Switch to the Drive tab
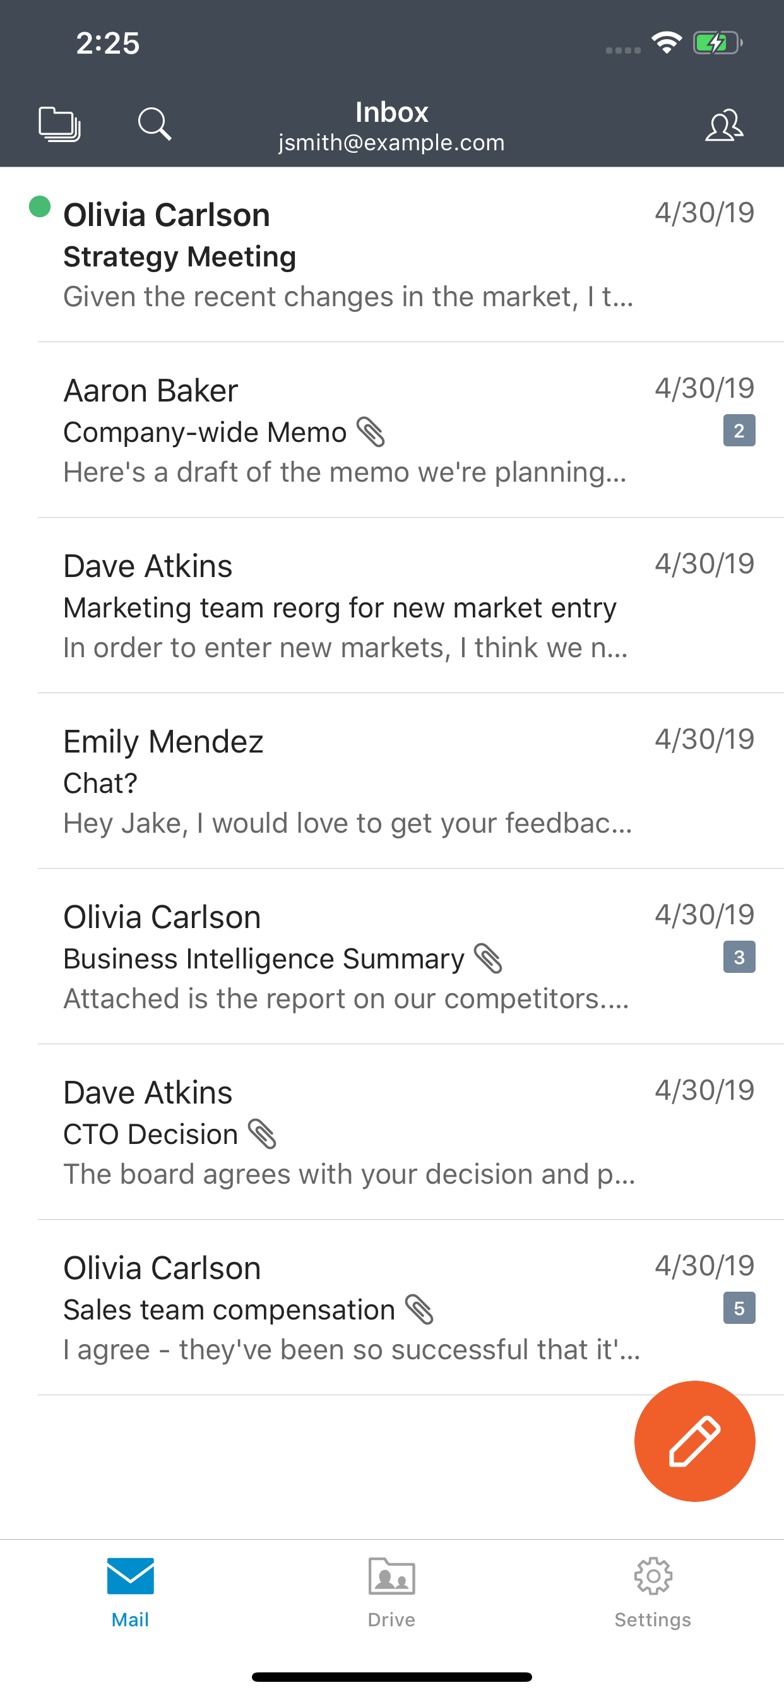The image size is (784, 1697). [x=391, y=1592]
